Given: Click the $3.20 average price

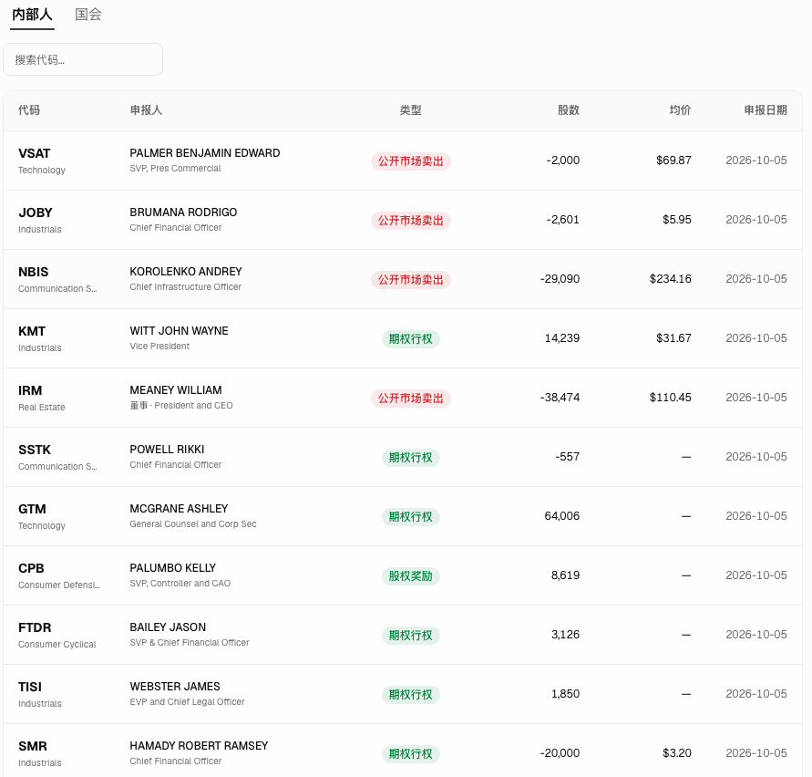Looking at the screenshot, I should click(x=677, y=753).
